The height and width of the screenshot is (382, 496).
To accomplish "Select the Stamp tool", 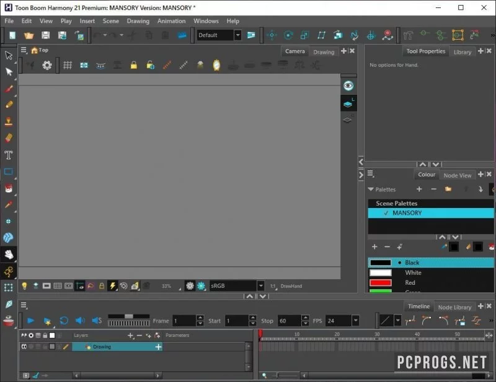I will pos(9,121).
